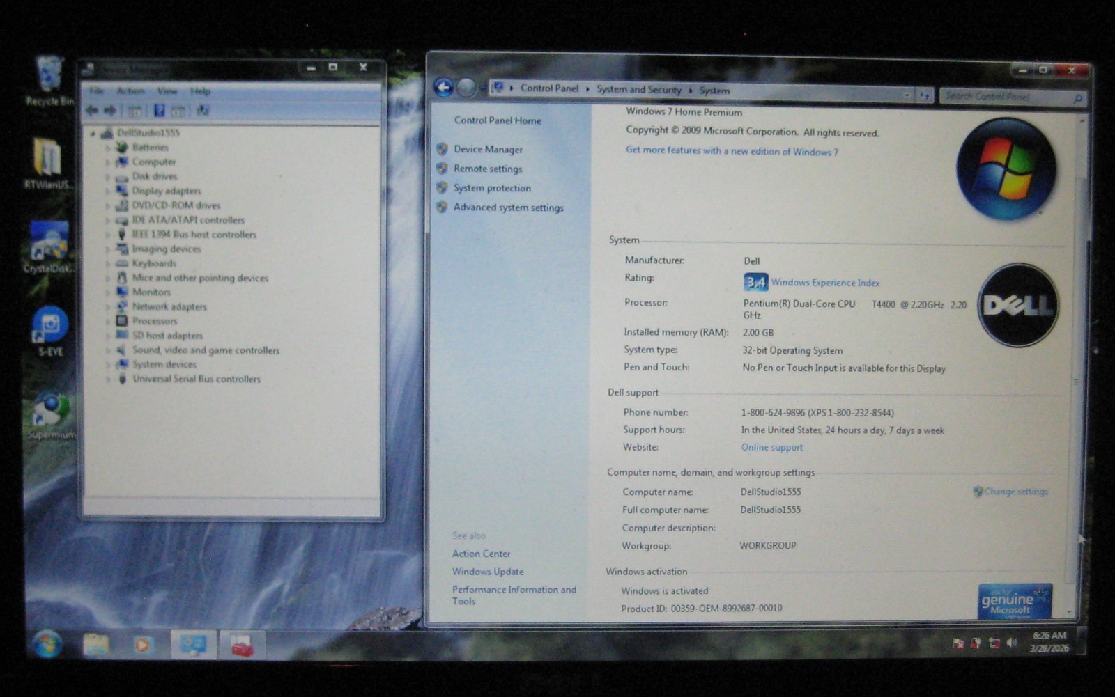The width and height of the screenshot is (1115, 697).
Task: Select Sound, video and game controllers row
Action: coord(206,350)
